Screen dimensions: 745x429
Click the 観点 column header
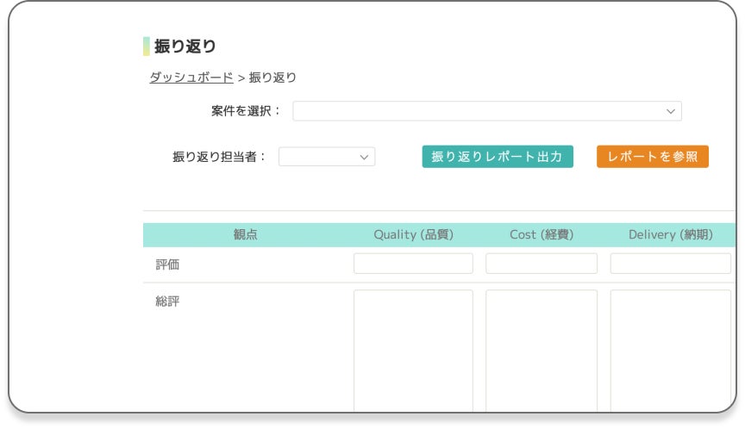246,235
